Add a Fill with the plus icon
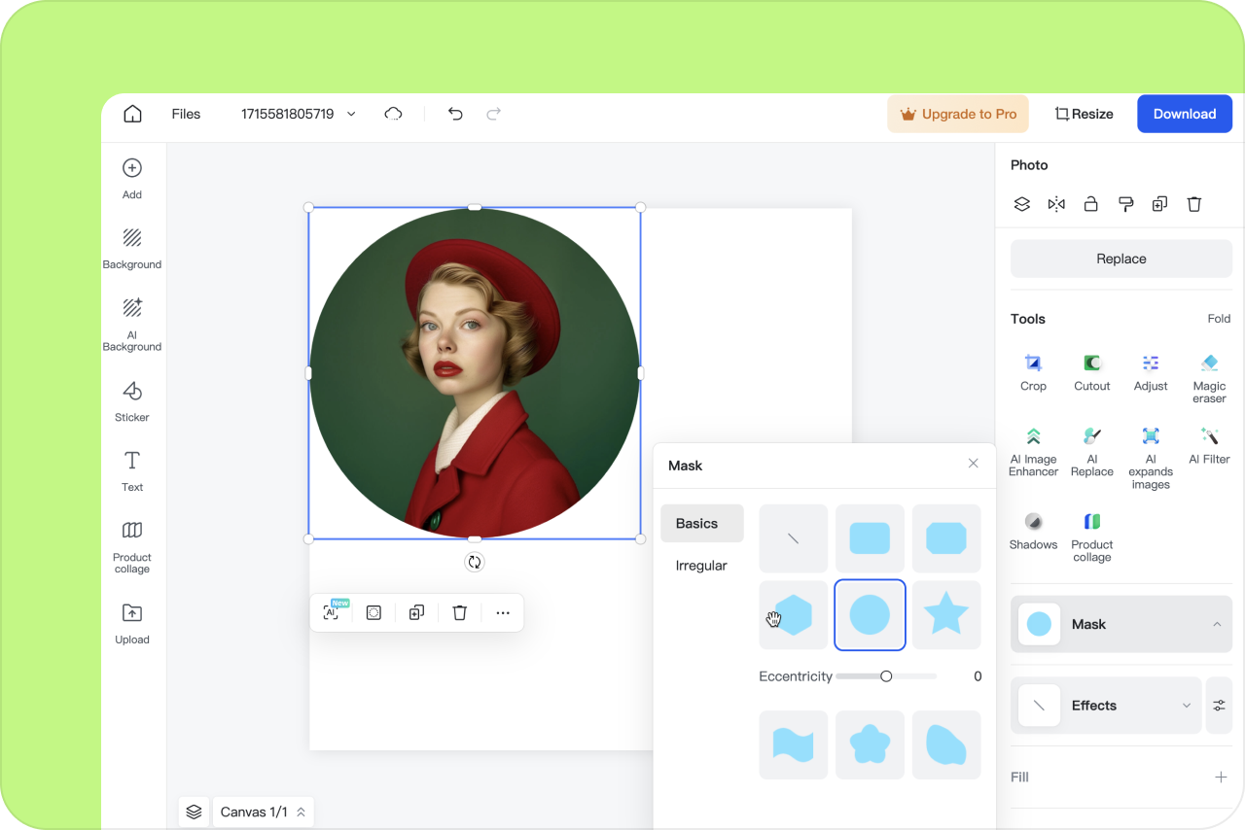Viewport: 1245px width, 830px height. (x=1221, y=777)
